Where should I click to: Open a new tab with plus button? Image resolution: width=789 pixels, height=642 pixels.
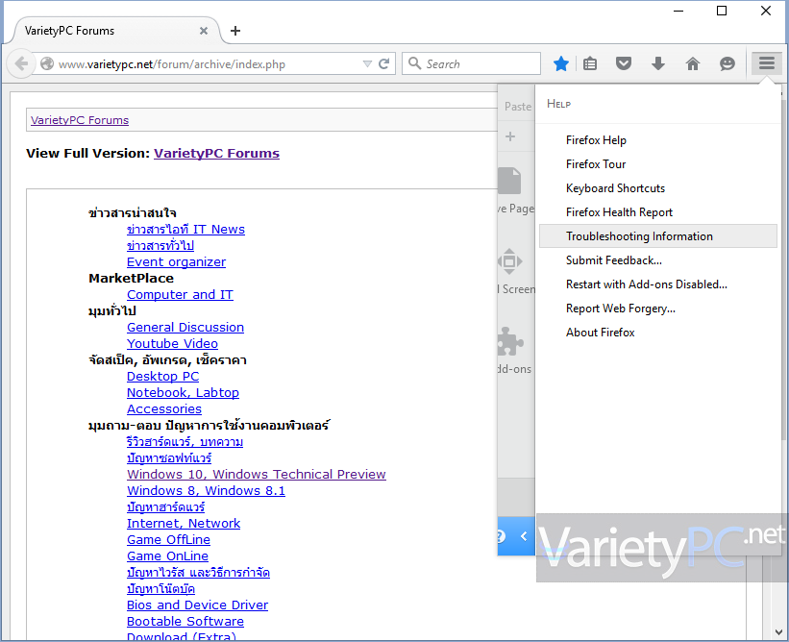tap(235, 31)
